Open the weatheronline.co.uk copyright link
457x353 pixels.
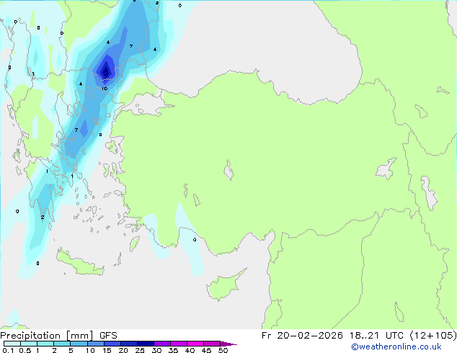[396, 347]
